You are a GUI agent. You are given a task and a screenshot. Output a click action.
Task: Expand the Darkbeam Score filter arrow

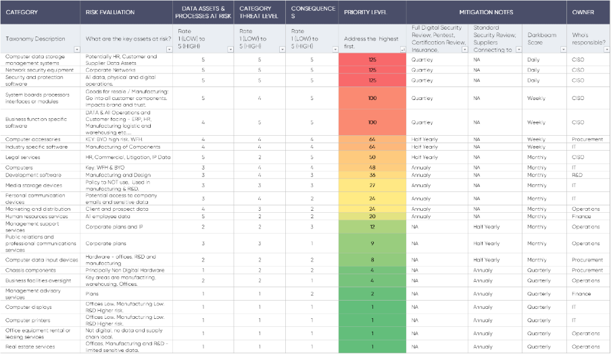pyautogui.click(x=562, y=49)
